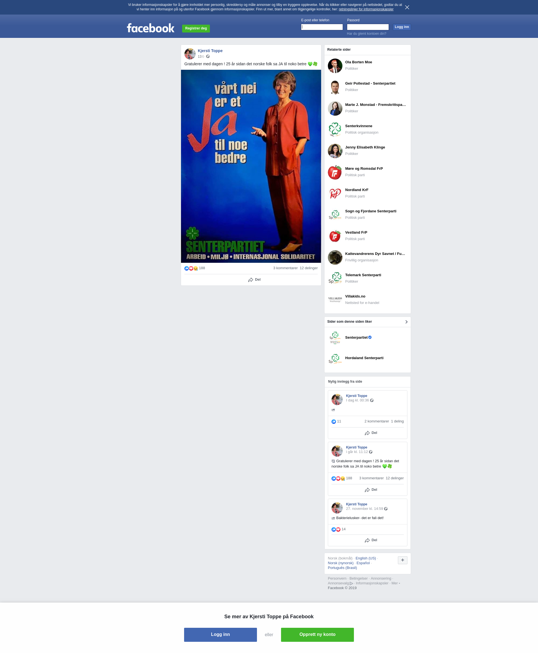Screen dimensions: 538x653
Task: Open Ola Borten Moe page link
Action: [x=359, y=62]
